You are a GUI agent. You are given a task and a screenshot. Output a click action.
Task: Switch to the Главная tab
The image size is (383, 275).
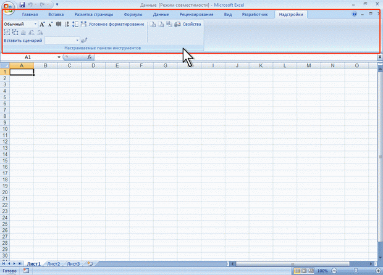pyautogui.click(x=30, y=14)
